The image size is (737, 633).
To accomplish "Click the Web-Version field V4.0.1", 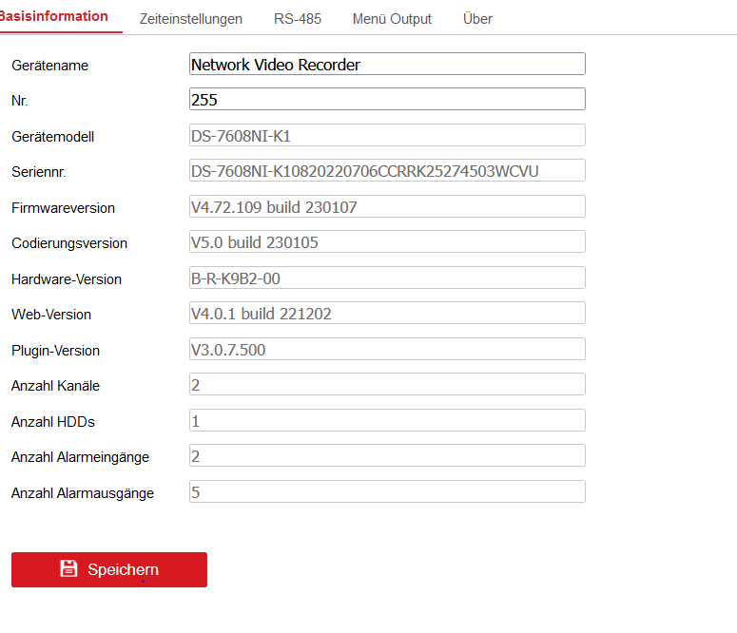I will point(387,314).
